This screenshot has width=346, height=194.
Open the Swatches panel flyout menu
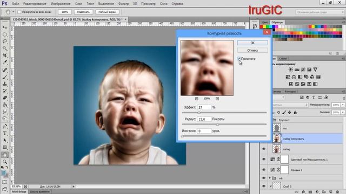tap(343, 22)
